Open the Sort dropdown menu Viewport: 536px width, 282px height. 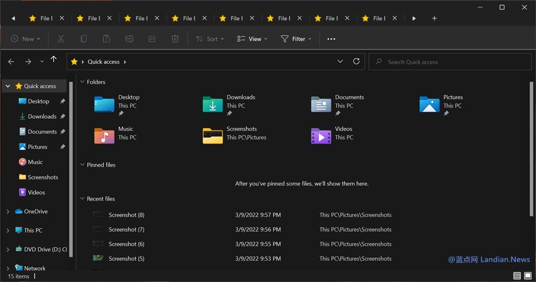coord(209,39)
